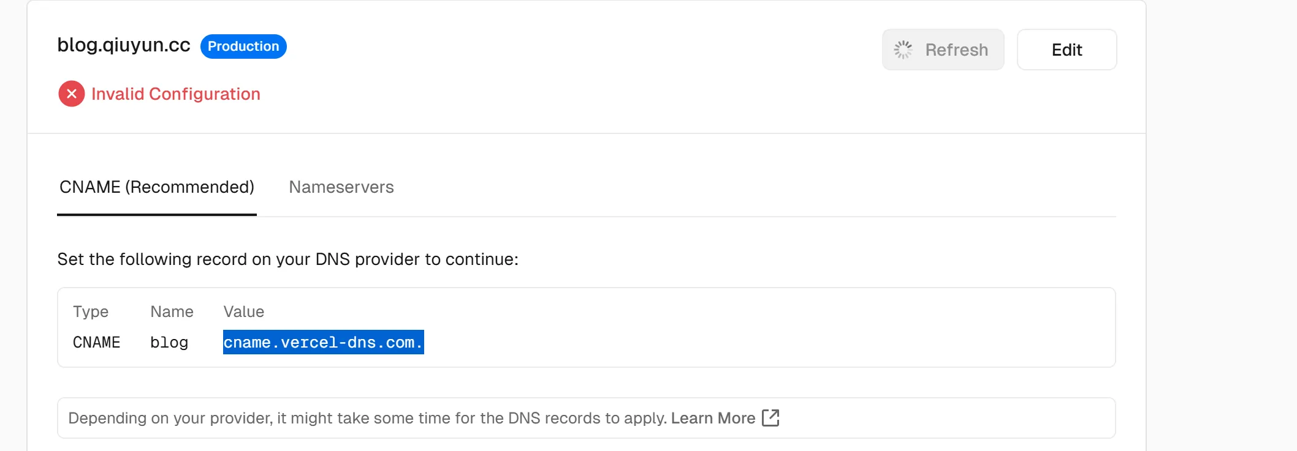Click the Type column header

click(91, 311)
